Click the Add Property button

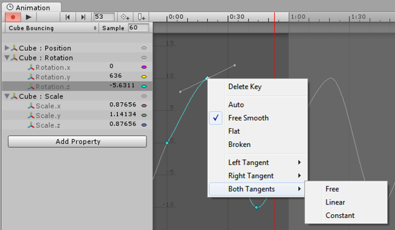pyautogui.click(x=77, y=142)
